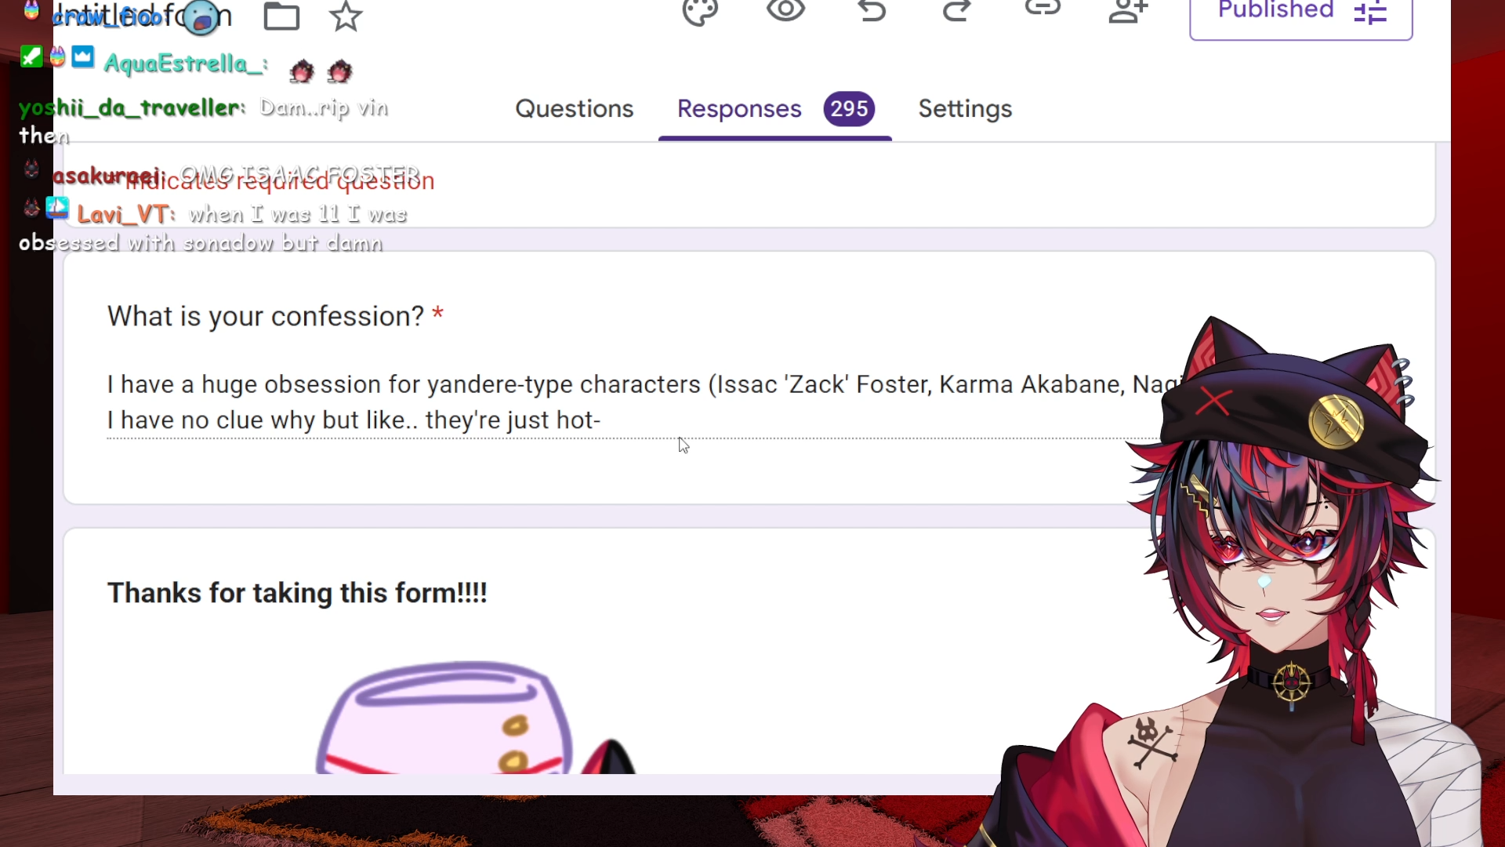Click the AquaEstrella_ chat username
Image resolution: width=1505 pixels, height=847 pixels.
pos(185,64)
